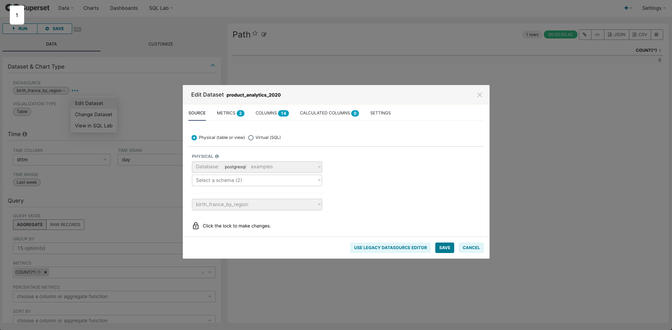672x330 pixels.
Task: Click the birth_france_by_region datasource pill
Action: coord(41,91)
